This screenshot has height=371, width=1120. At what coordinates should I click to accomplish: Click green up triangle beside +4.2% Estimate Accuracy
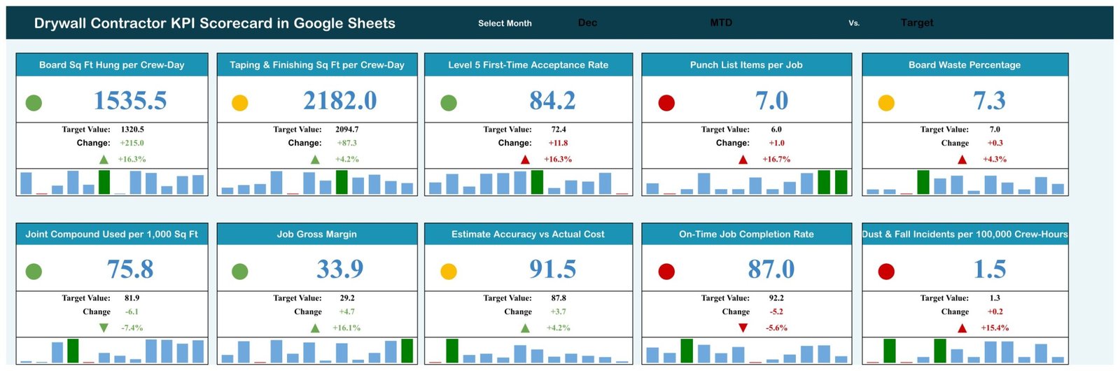pyautogui.click(x=525, y=328)
